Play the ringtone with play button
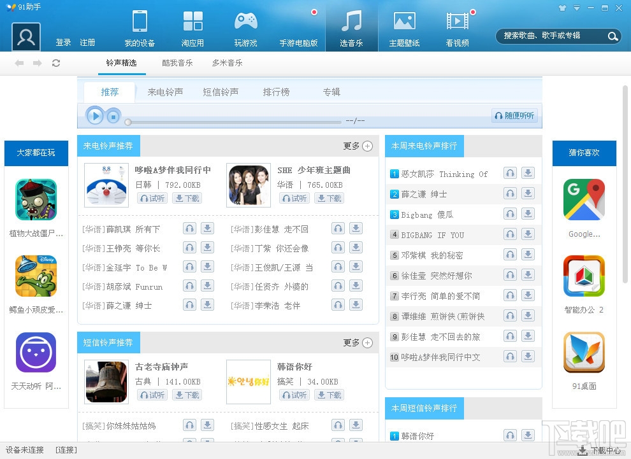 [96, 117]
